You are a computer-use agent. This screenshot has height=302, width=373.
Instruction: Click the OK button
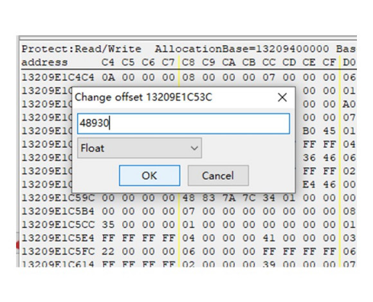(x=149, y=175)
